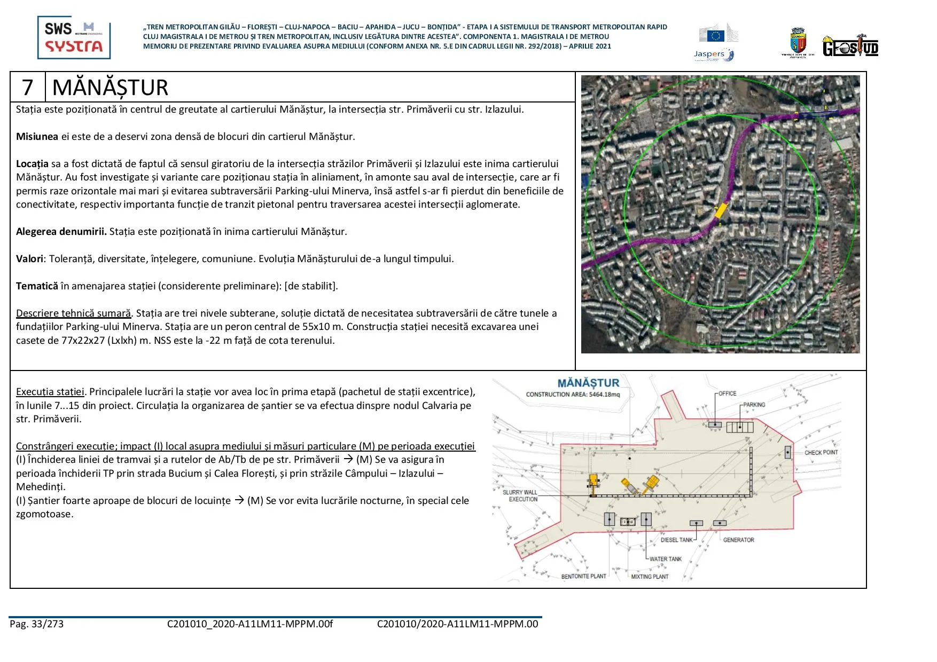Screen dimensions: 937x662
Task: Click the underlined 'Descriere tehnică sumară' text
Action: (73, 313)
